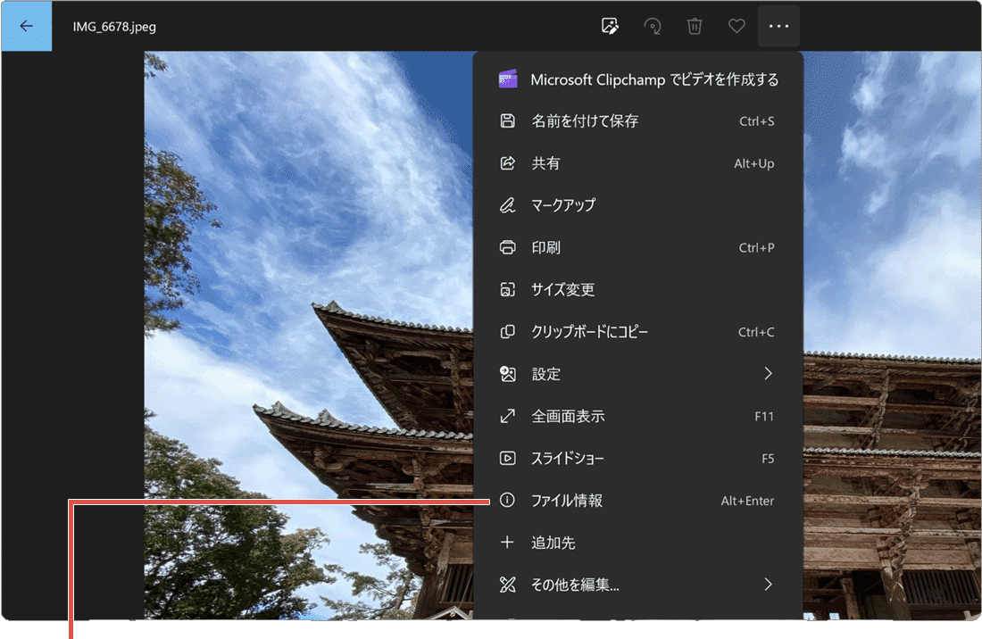Select the edit image icon in toolbar
982x639 pixels.
pos(610,26)
